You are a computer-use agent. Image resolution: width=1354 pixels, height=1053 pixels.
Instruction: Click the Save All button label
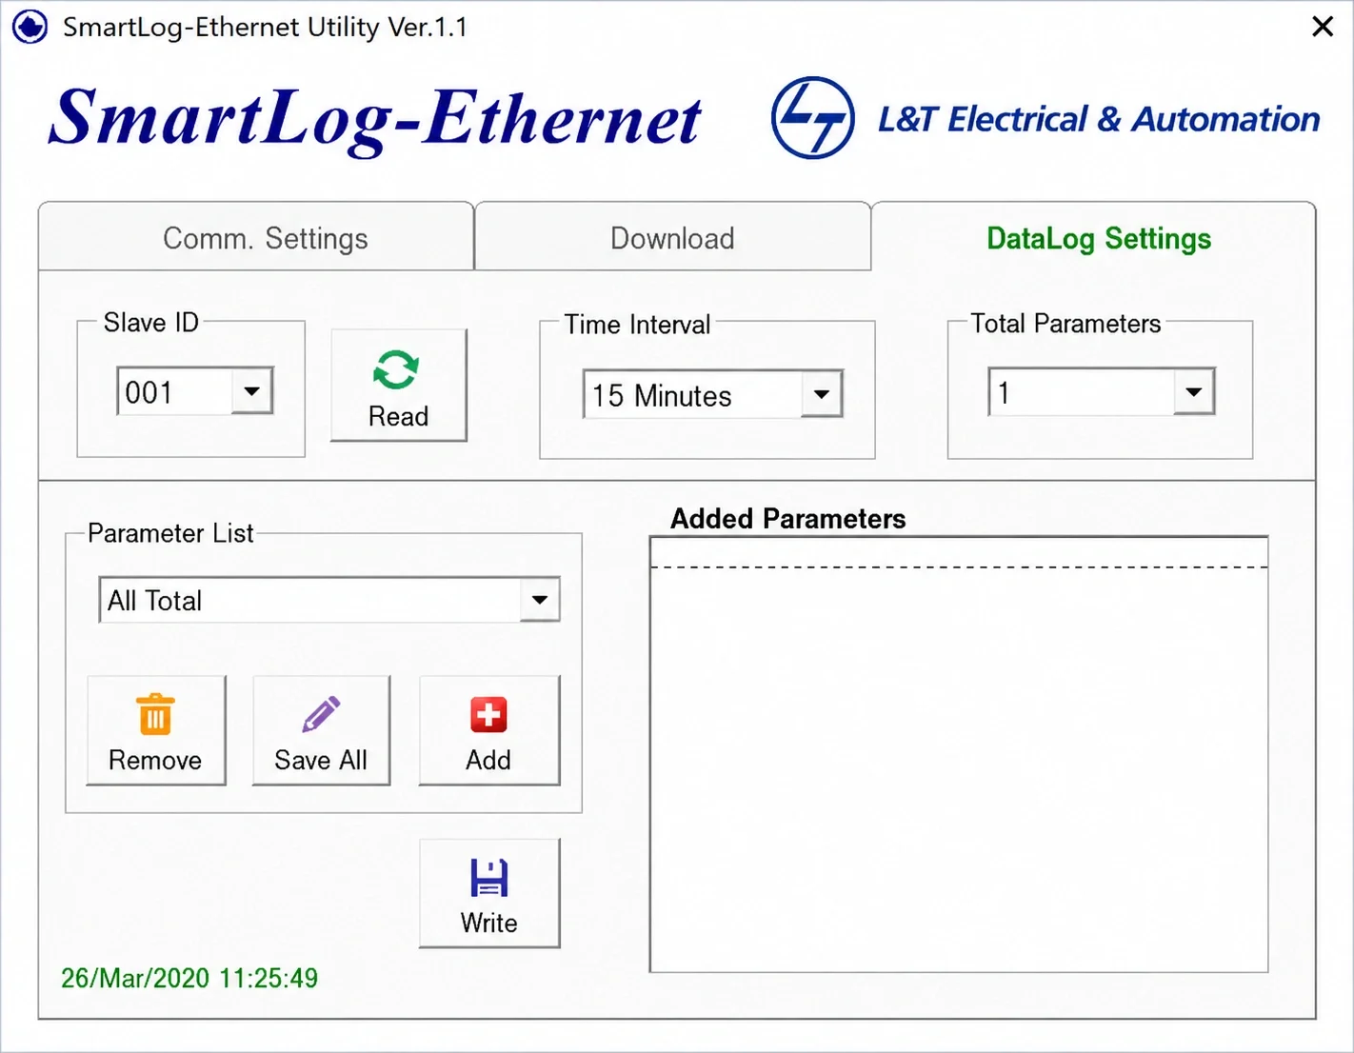[321, 761]
